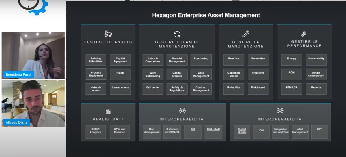Click the tractor icon above Gestire gli Assets

point(108,34)
